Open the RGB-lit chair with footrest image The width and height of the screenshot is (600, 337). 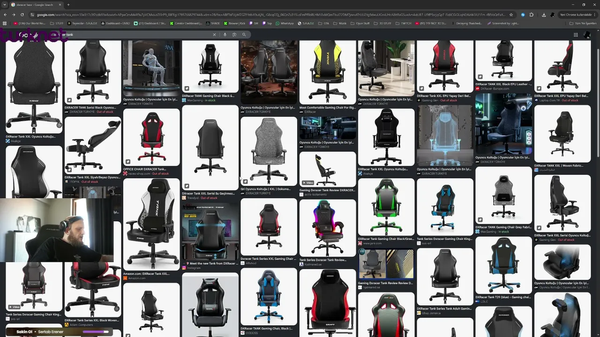tap(328, 228)
